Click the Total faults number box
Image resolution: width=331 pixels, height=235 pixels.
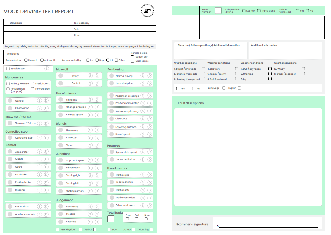point(111,219)
